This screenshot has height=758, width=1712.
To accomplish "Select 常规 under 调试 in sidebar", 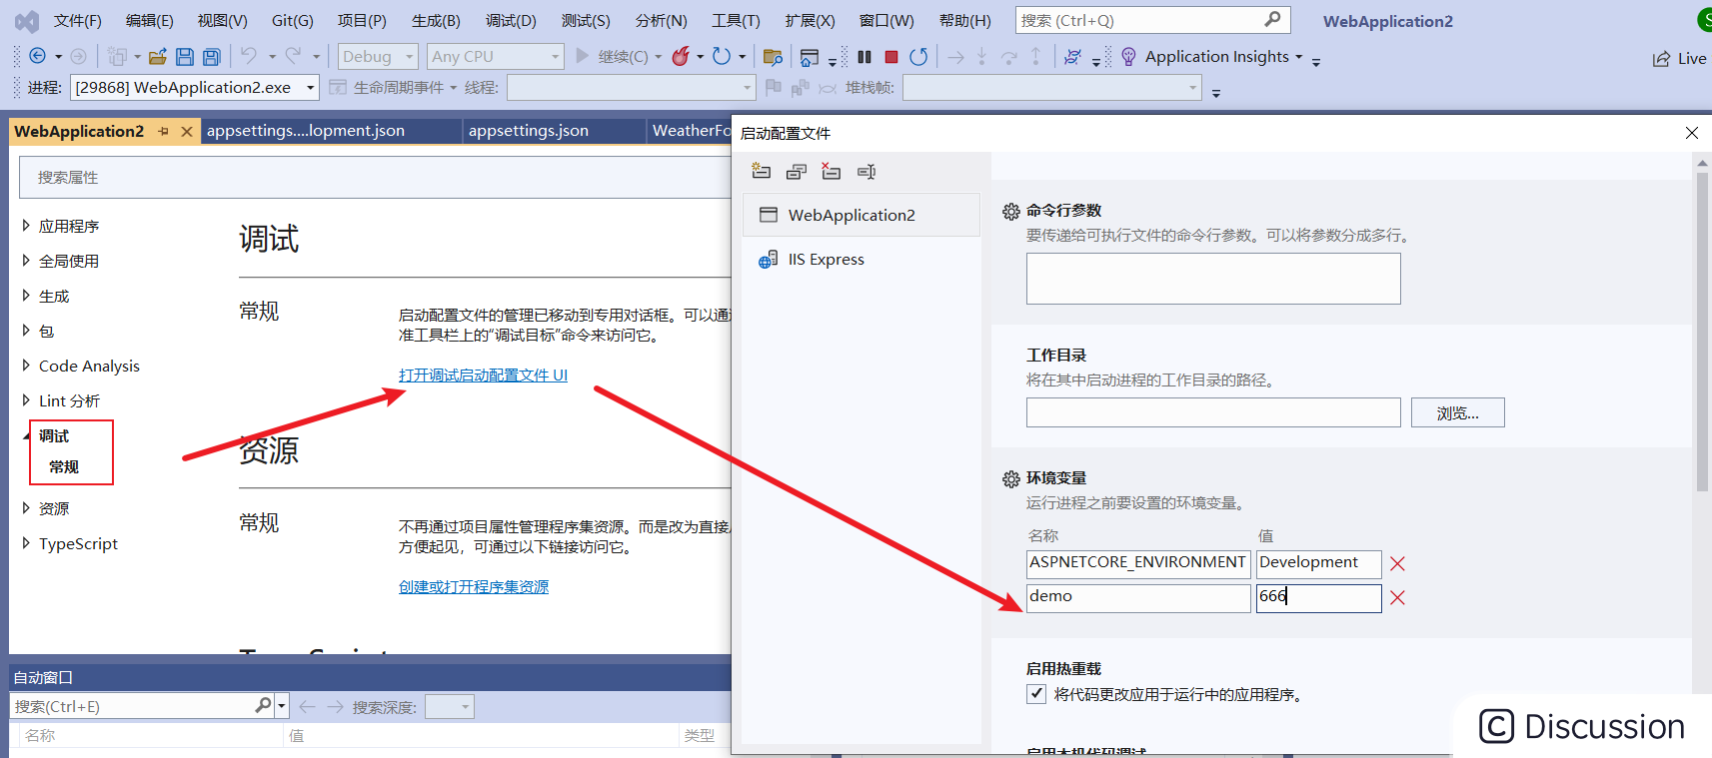I will point(64,467).
